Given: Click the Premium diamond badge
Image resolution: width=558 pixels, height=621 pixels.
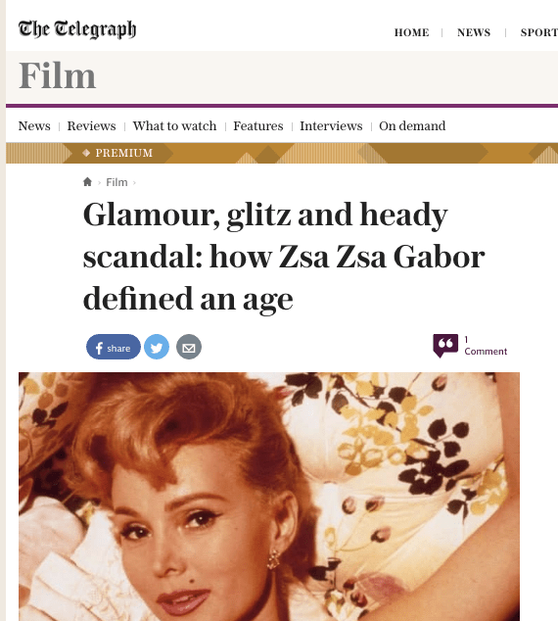Looking at the screenshot, I should coord(117,153).
